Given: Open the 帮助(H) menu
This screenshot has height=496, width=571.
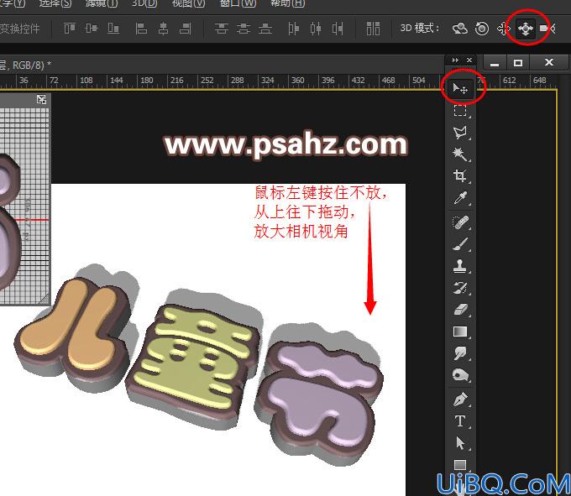Looking at the screenshot, I should click(x=287, y=3).
